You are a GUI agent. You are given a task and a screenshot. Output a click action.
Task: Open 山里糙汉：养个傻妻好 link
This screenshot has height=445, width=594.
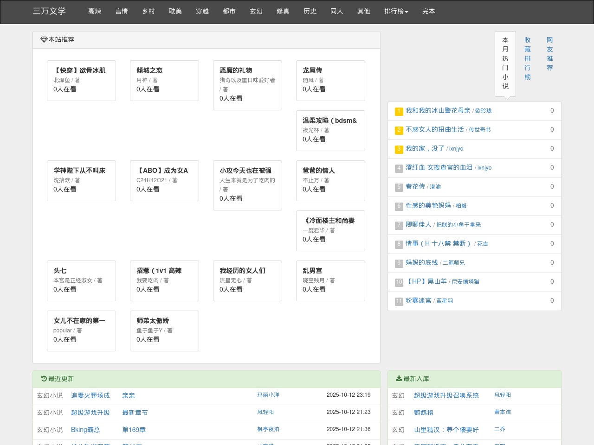point(446,430)
